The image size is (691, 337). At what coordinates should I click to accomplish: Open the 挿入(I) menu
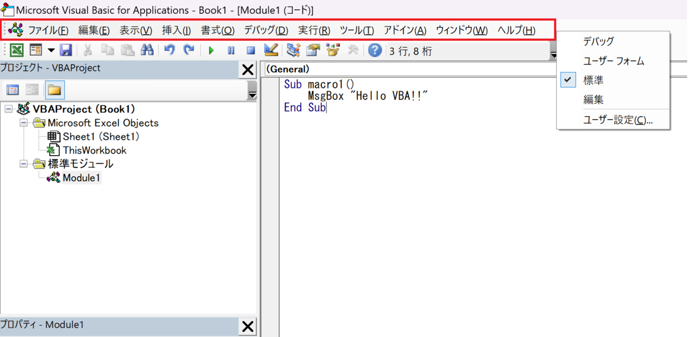[x=176, y=30]
